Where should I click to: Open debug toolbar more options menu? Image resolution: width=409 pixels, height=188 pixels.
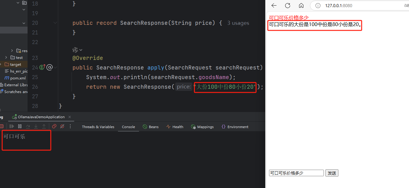pyautogui.click(x=70, y=126)
